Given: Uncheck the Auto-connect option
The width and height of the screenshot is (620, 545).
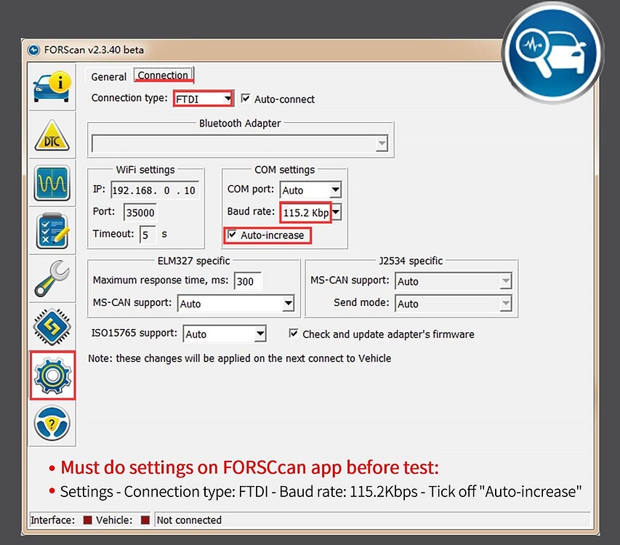Looking at the screenshot, I should (x=245, y=99).
